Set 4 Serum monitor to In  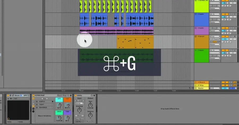click(211, 42)
